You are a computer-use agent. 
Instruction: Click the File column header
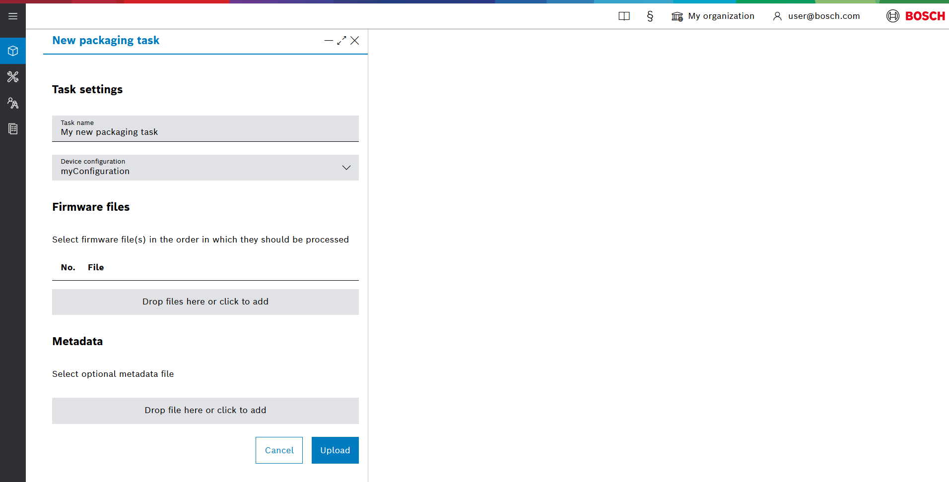96,267
